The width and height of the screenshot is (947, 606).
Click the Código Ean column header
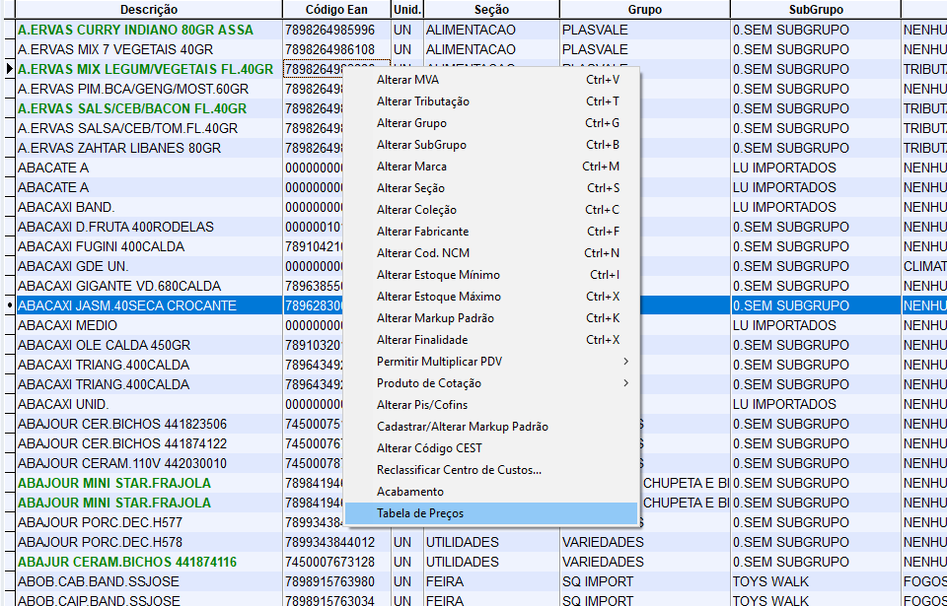click(x=335, y=9)
